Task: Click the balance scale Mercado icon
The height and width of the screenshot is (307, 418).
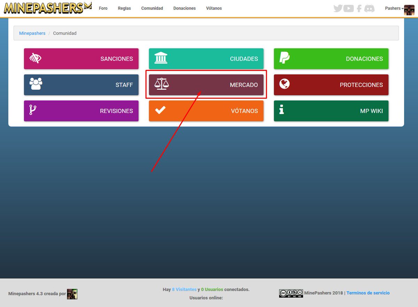Action: (x=162, y=84)
